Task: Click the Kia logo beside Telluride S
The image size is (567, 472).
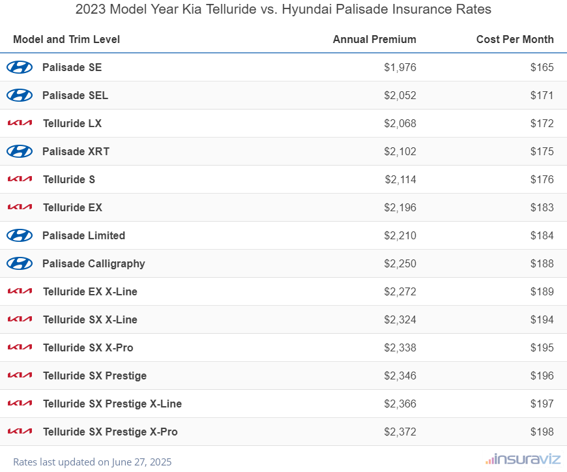Action: pyautogui.click(x=20, y=179)
